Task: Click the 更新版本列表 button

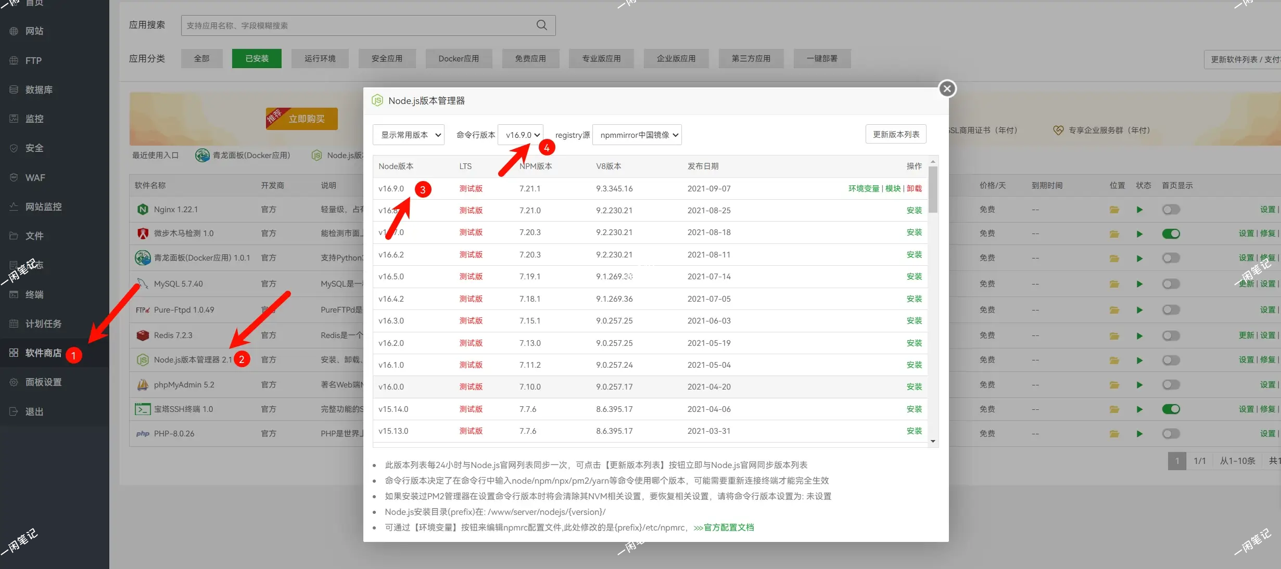Action: 895,134
